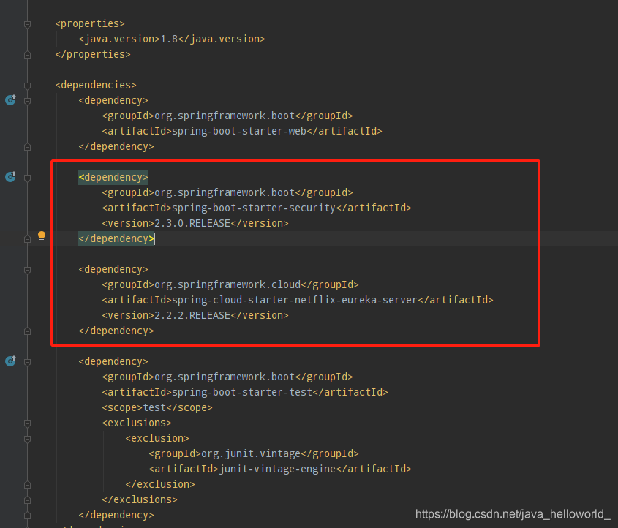Fold the spring-boot-starter-test dependency block
Screen dimensions: 618x528
click(x=27, y=362)
